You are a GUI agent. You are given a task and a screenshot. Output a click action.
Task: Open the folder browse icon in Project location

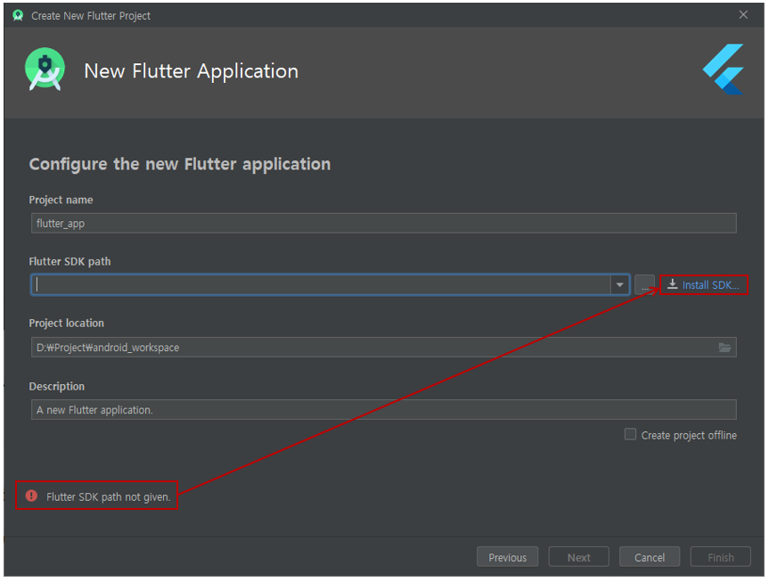[724, 348]
